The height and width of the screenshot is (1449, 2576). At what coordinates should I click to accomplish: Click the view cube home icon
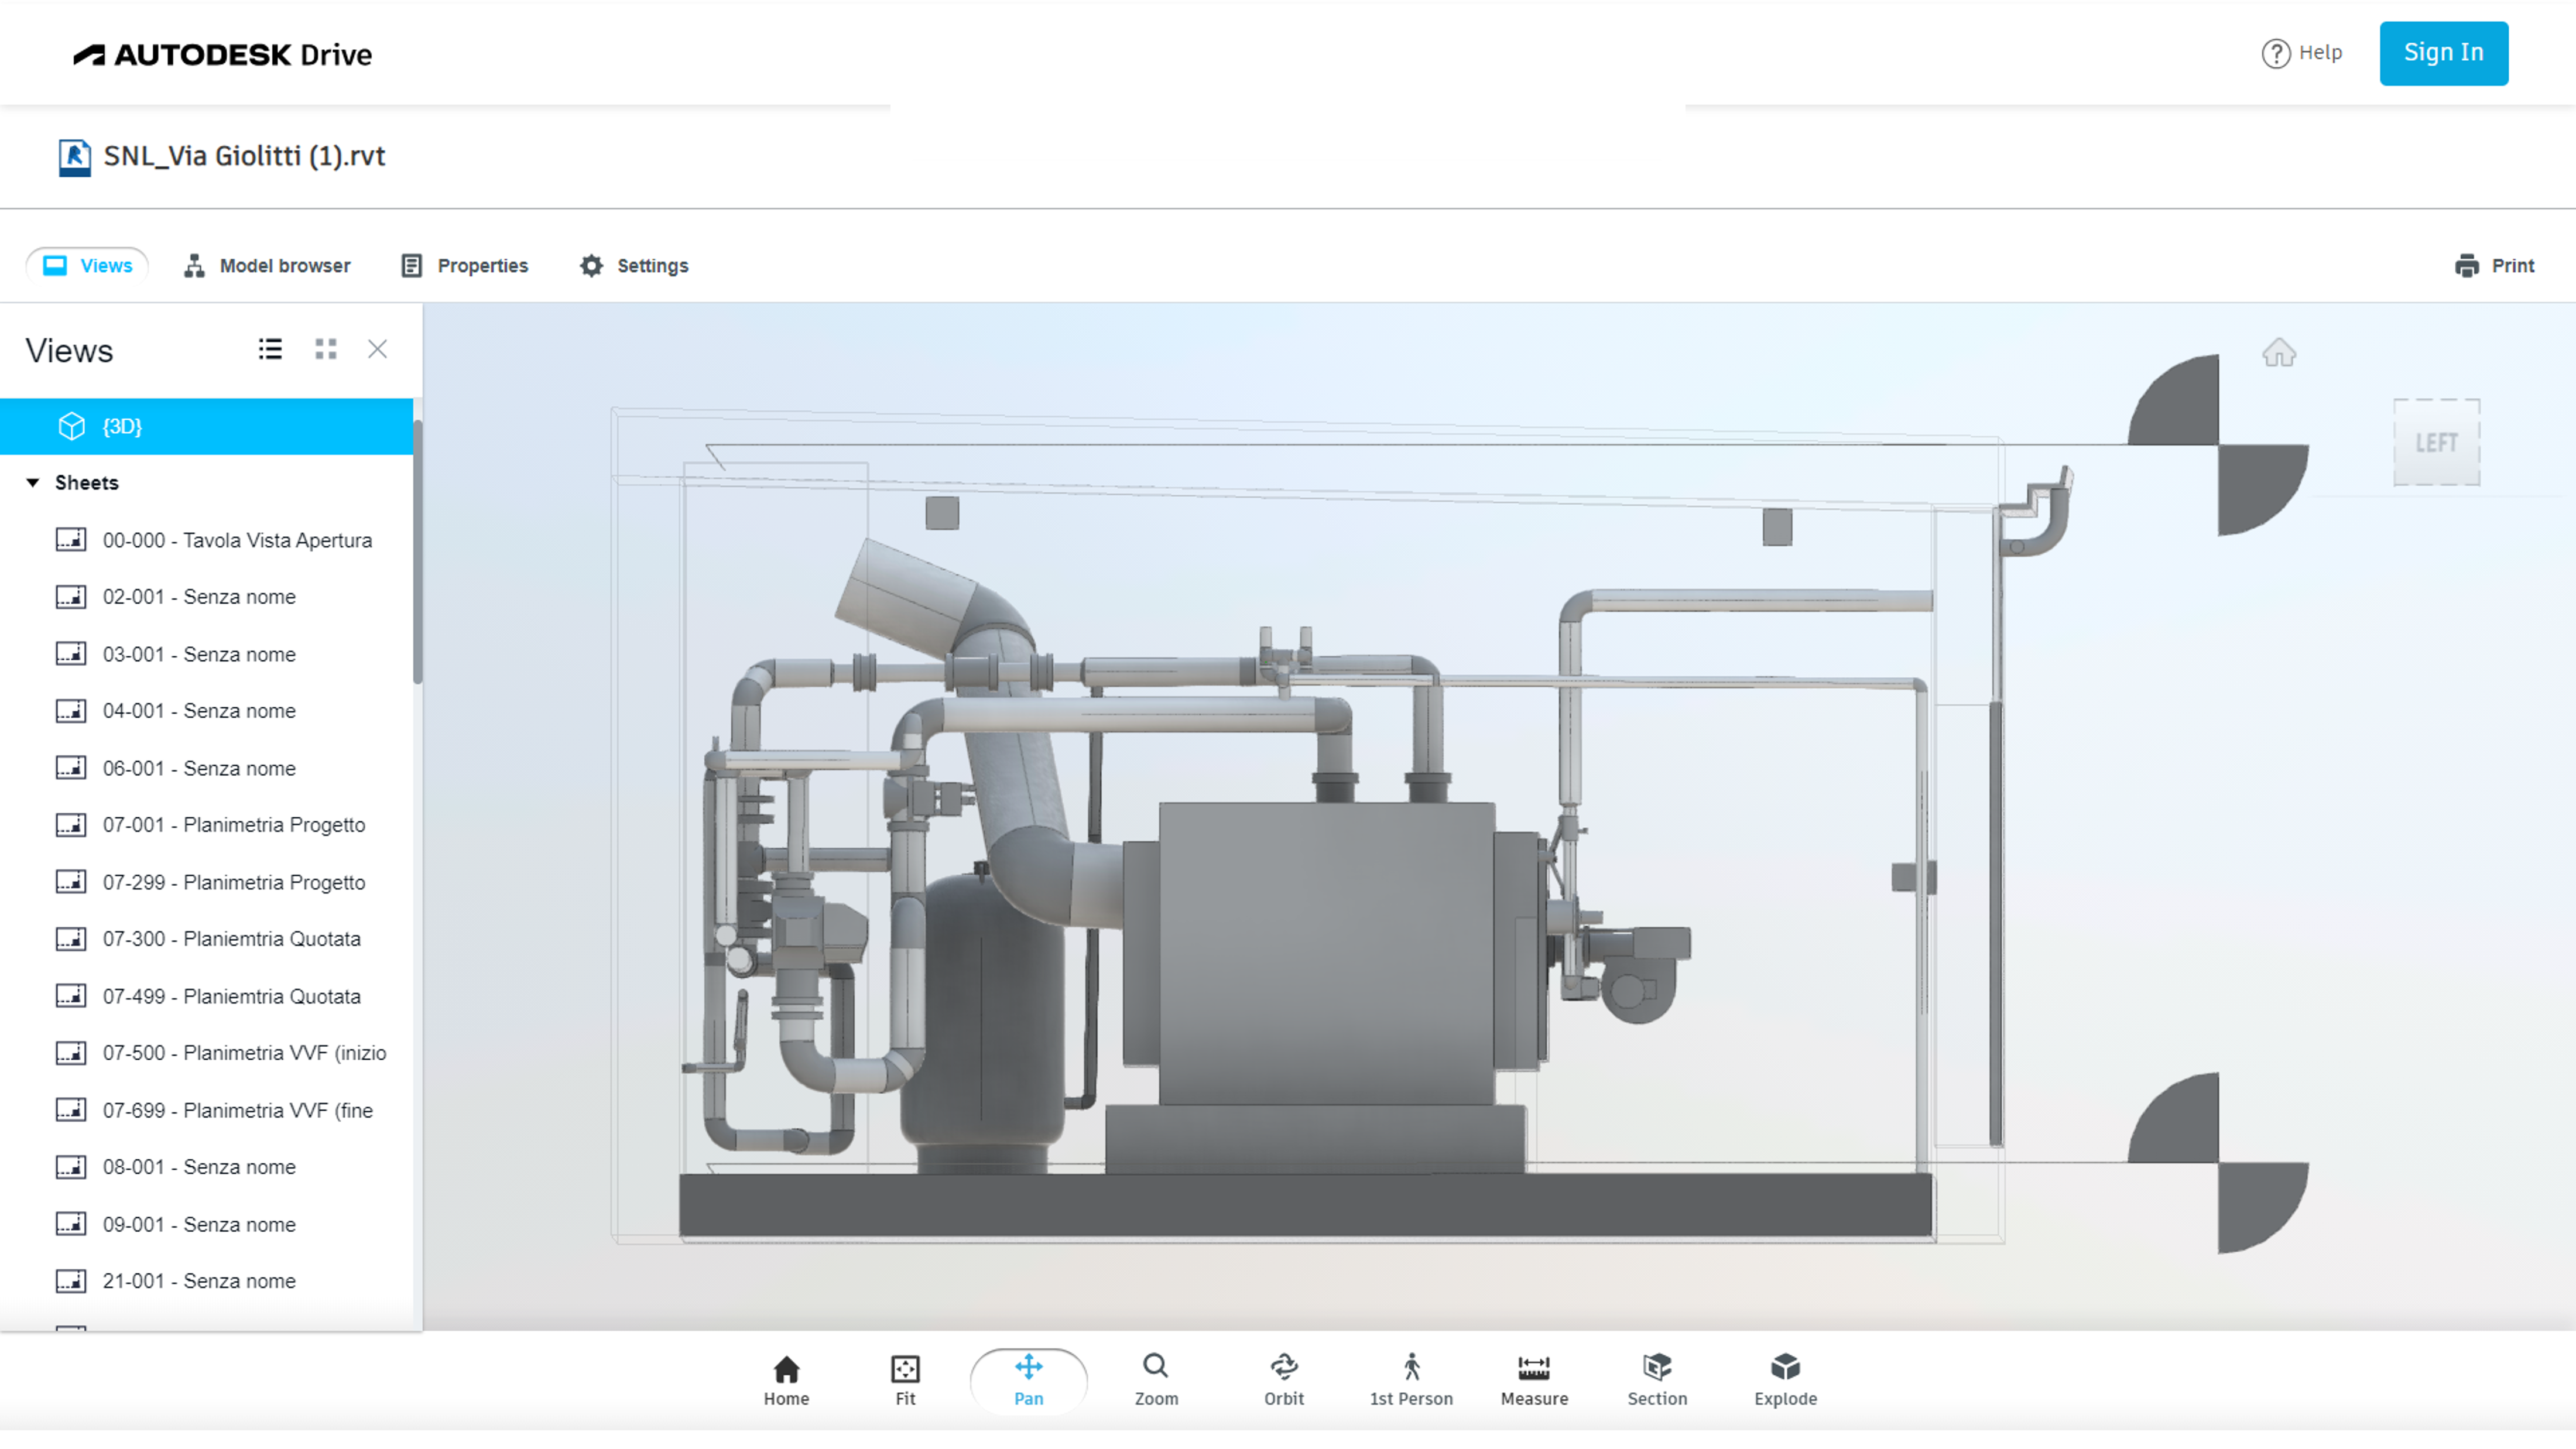coord(2278,353)
